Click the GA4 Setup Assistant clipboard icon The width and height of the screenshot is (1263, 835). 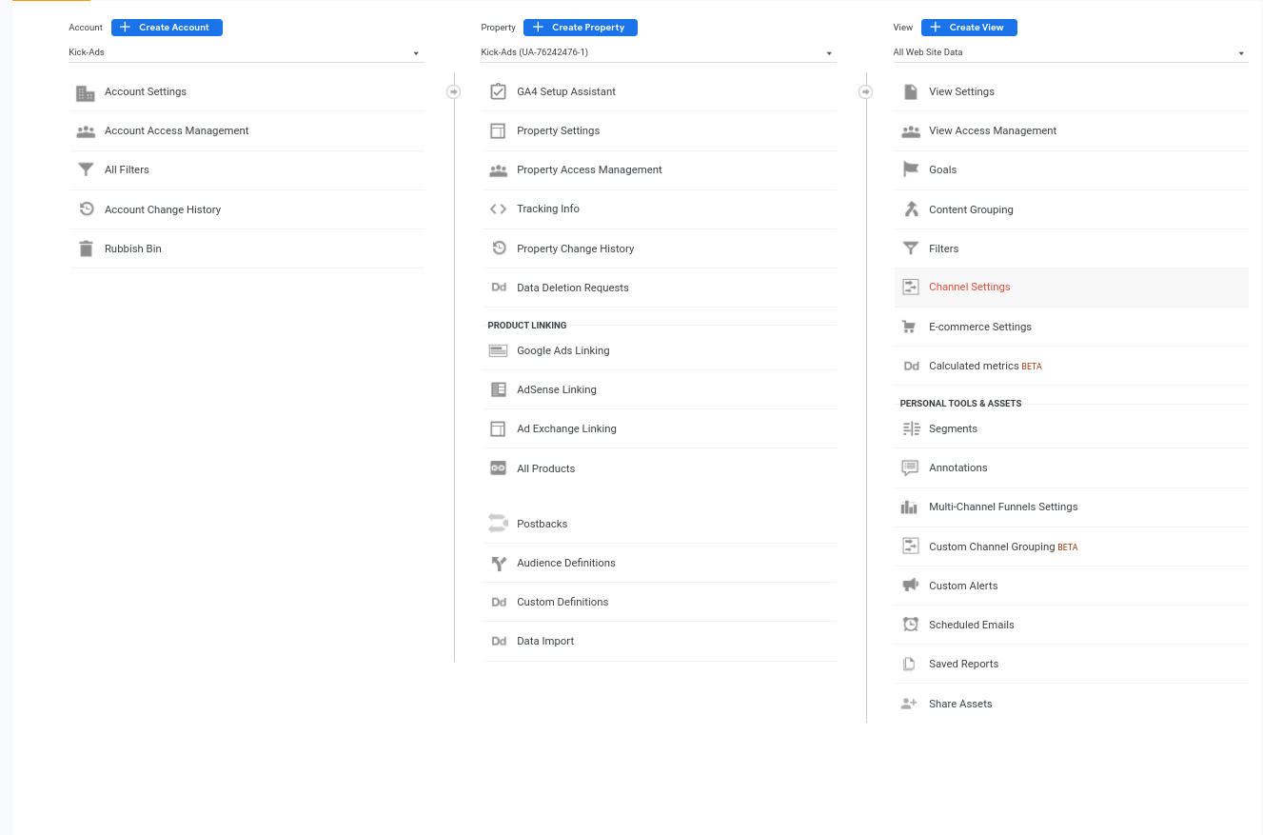(x=498, y=91)
